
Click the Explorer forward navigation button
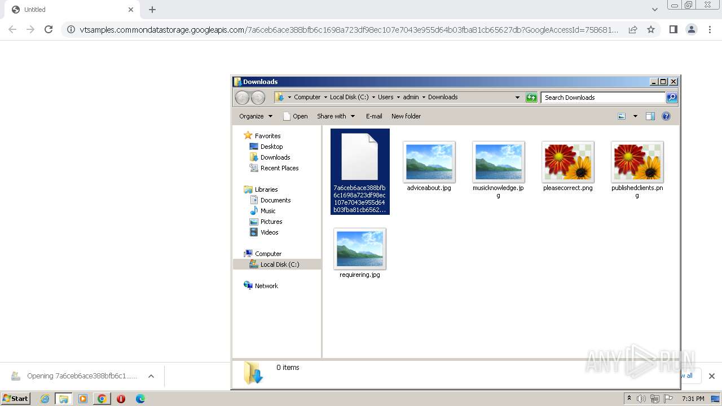(x=258, y=98)
